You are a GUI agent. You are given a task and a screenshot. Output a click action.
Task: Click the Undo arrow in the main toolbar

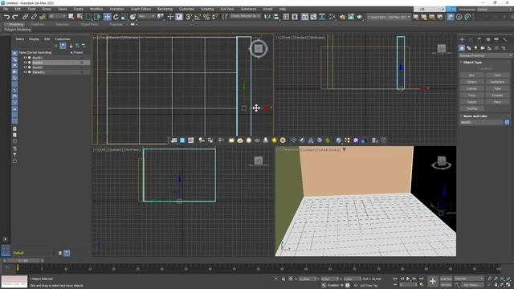pyautogui.click(x=6, y=17)
